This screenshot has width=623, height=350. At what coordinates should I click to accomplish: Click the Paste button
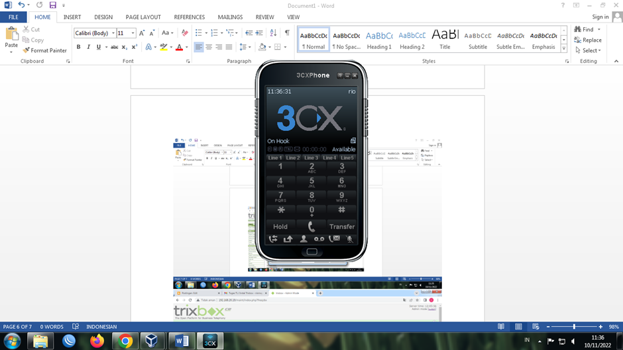11,40
